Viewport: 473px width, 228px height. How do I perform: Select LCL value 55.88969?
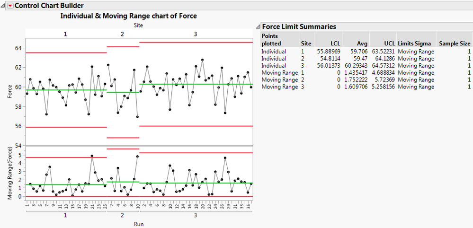click(x=328, y=52)
